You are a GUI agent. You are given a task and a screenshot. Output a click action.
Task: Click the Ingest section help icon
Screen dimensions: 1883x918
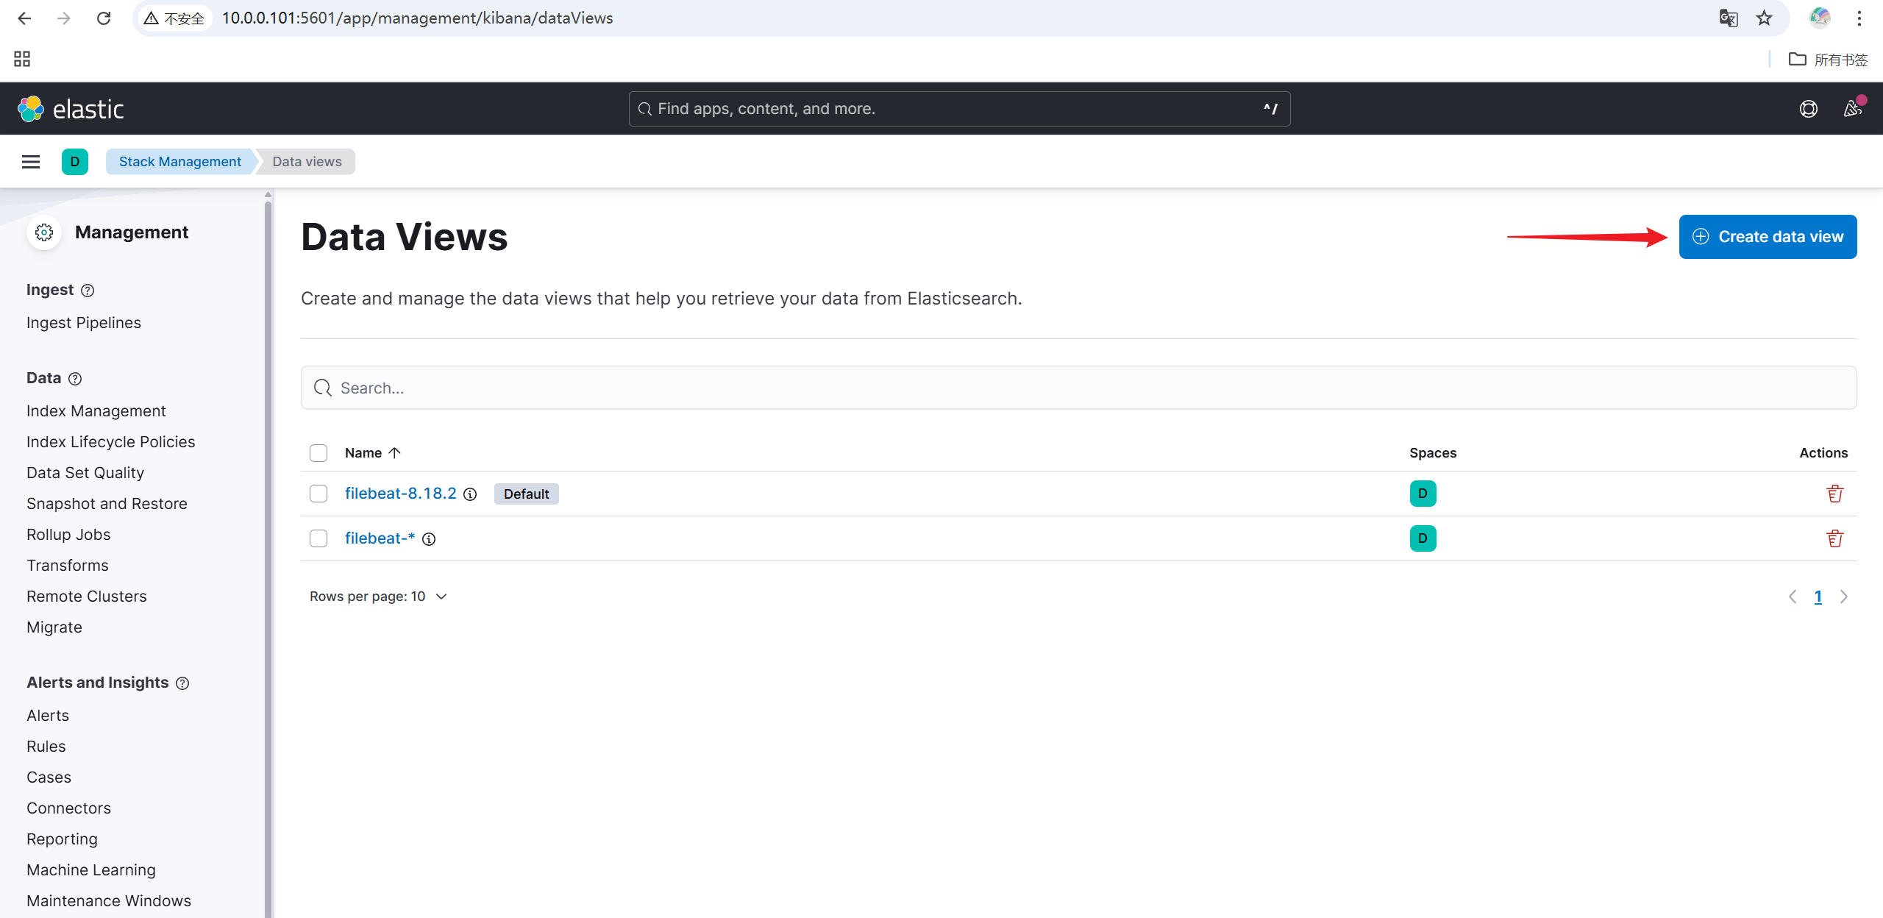tap(88, 291)
